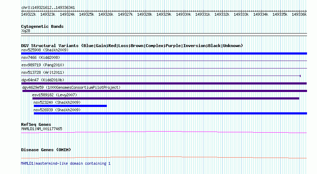Image resolution: width=317 pixels, height=174 pixels.
Task: Open variant nsv513728 (Arlt2011) label
Action: click(x=43, y=72)
